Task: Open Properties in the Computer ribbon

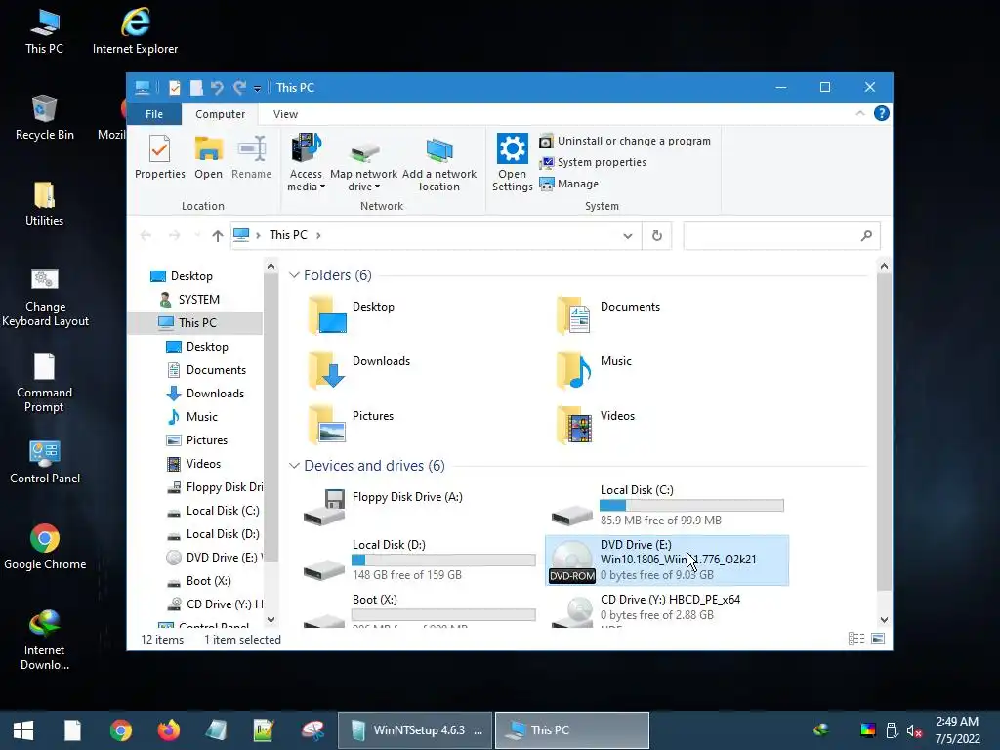Action: click(159, 157)
